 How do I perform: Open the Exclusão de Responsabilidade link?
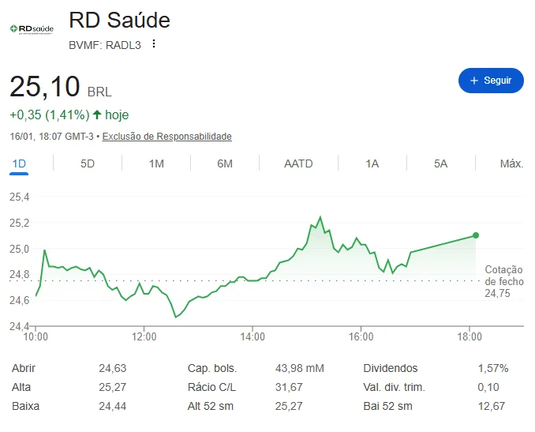tap(166, 137)
